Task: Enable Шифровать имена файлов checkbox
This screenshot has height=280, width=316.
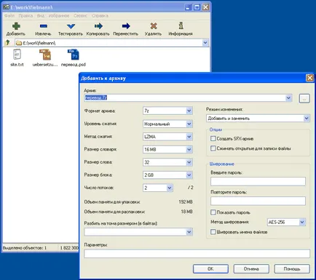Action: (x=213, y=232)
